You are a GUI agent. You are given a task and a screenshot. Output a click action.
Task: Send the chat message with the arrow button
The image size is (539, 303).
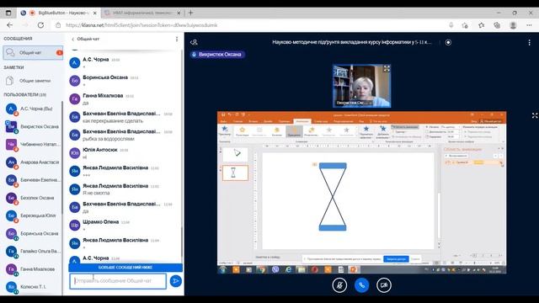pos(176,281)
